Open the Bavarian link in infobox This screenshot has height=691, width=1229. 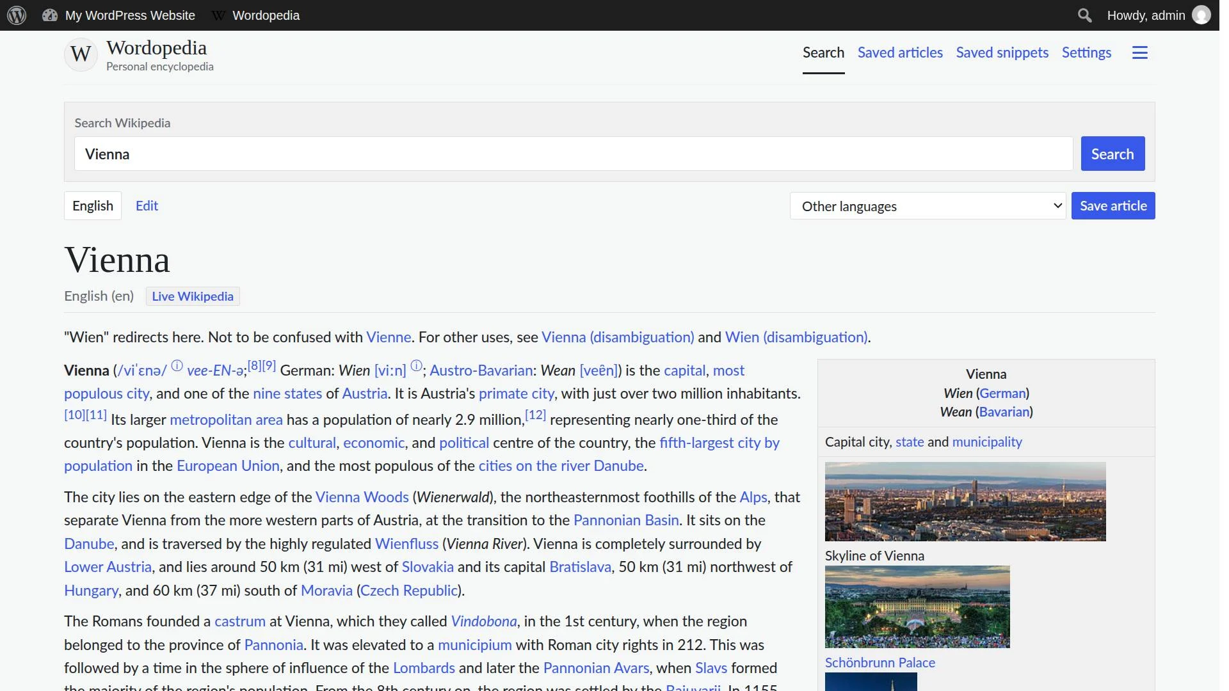[x=1004, y=412]
